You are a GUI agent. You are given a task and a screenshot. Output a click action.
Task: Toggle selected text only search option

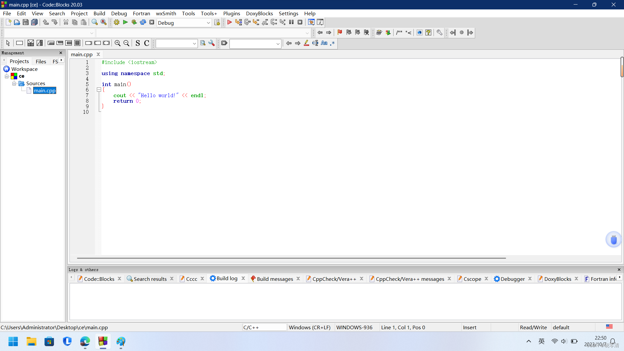tap(315, 43)
